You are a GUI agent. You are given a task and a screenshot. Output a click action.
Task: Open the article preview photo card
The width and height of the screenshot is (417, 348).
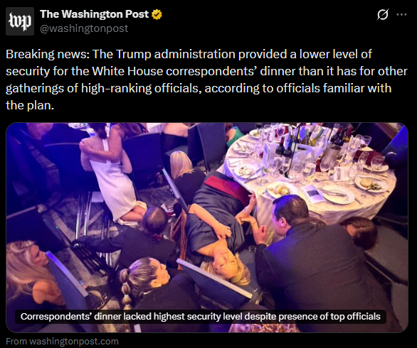coord(207,227)
